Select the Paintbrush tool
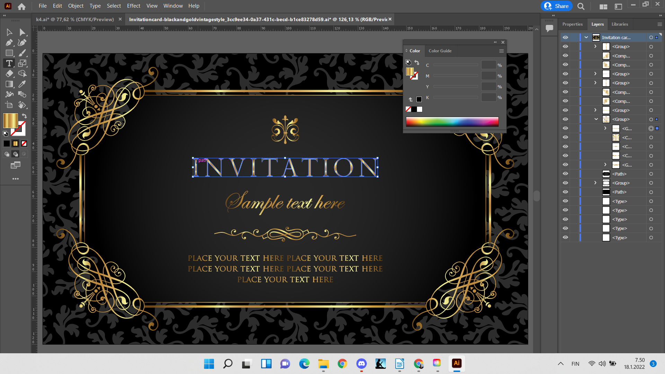Image resolution: width=665 pixels, height=374 pixels. pos(22,53)
